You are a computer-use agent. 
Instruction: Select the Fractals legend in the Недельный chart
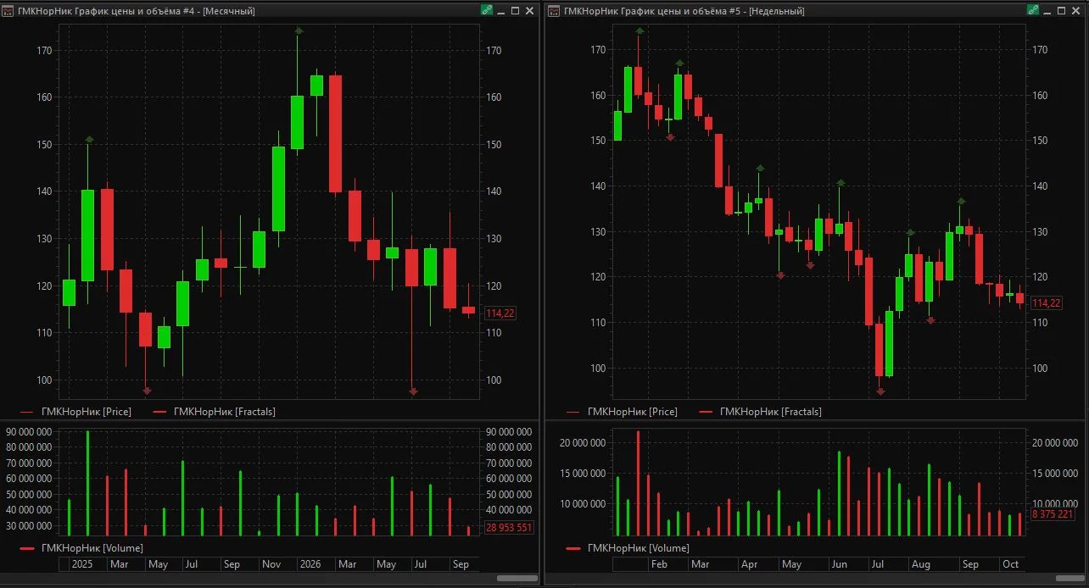[760, 412]
